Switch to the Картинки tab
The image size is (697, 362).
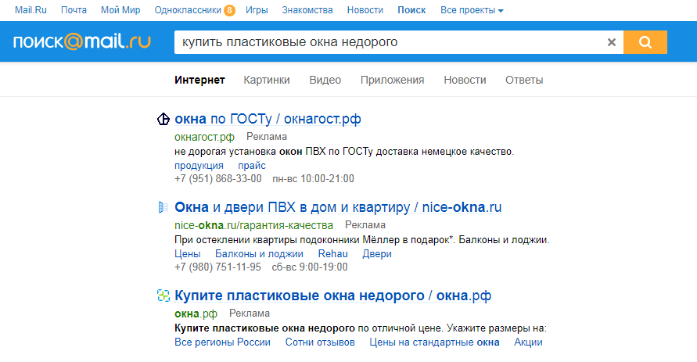pyautogui.click(x=267, y=80)
